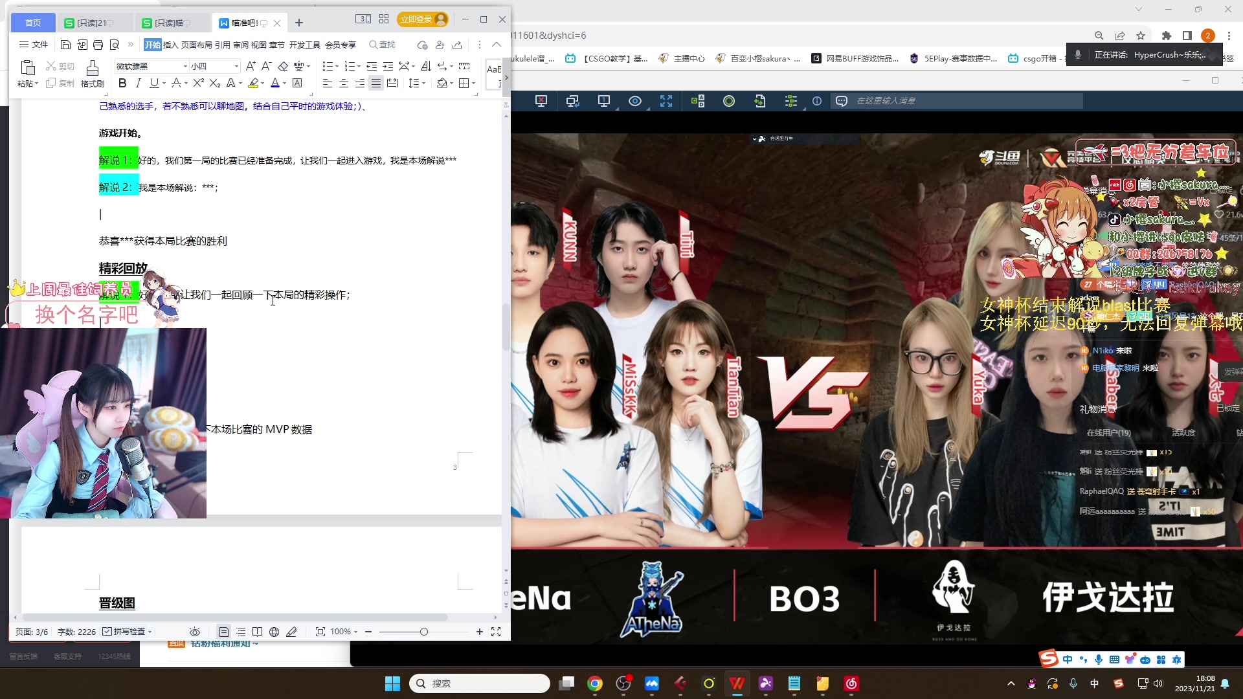Click the print icon in quick toolbar
The width and height of the screenshot is (1243, 699).
(x=98, y=45)
